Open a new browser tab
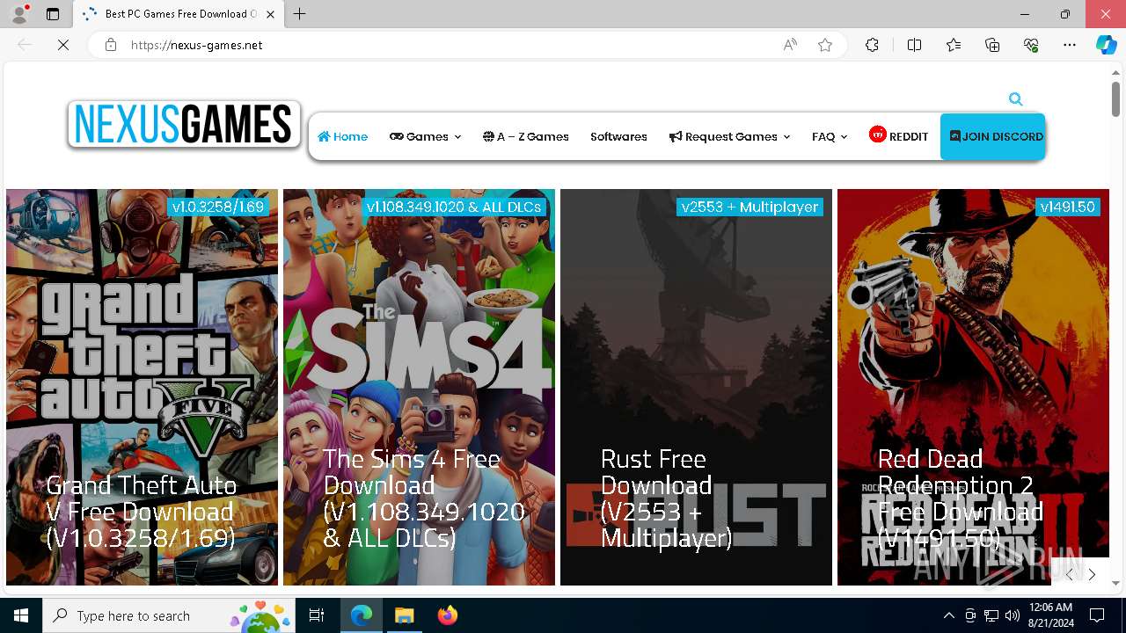 click(x=299, y=14)
